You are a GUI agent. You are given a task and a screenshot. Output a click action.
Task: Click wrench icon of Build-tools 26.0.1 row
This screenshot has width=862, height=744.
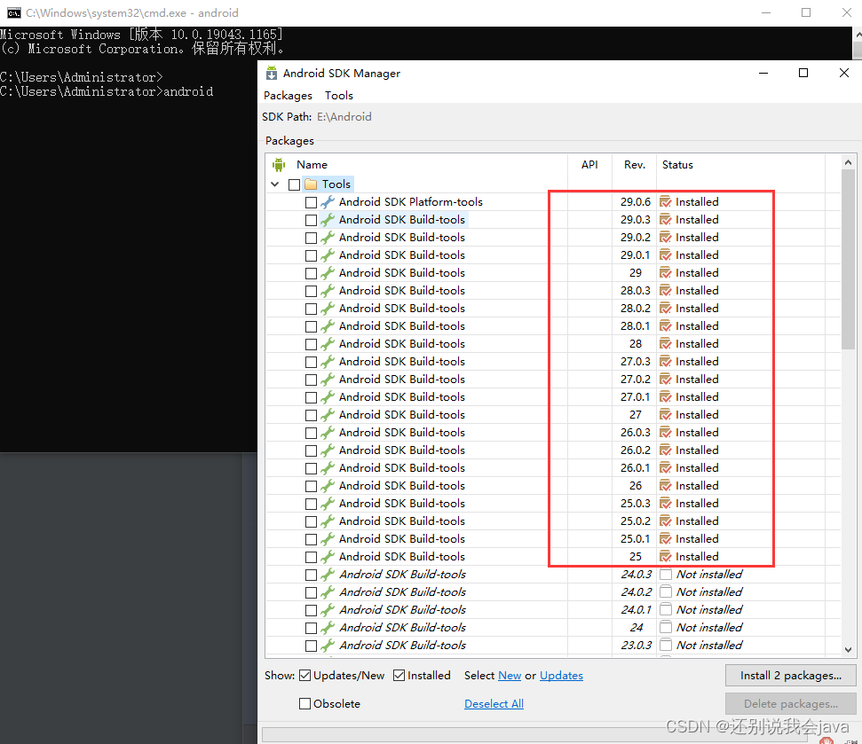coord(328,468)
